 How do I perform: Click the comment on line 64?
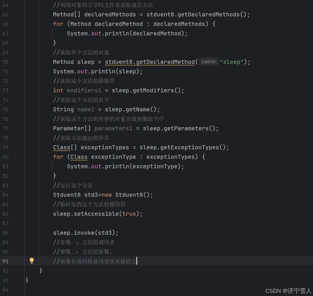(x=103, y=5)
